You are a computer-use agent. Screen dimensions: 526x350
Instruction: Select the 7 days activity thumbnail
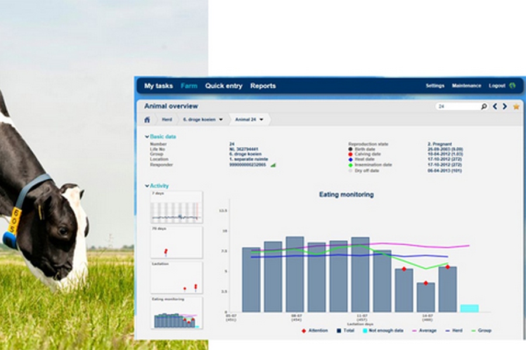[177, 207]
